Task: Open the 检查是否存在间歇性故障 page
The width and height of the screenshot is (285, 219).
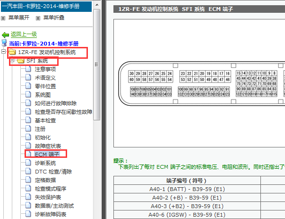Action: (64, 112)
